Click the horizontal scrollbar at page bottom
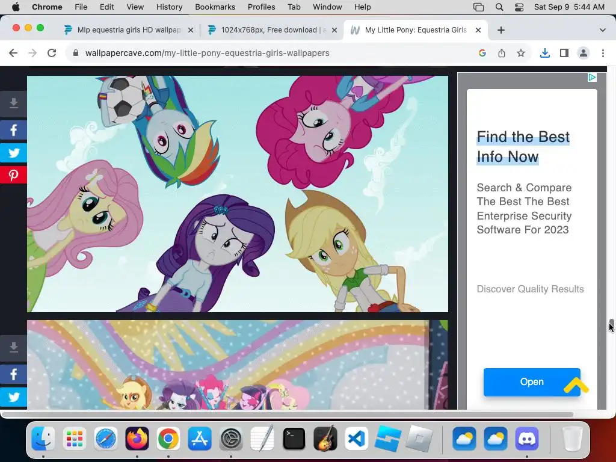This screenshot has width=616, height=462. tap(287, 414)
